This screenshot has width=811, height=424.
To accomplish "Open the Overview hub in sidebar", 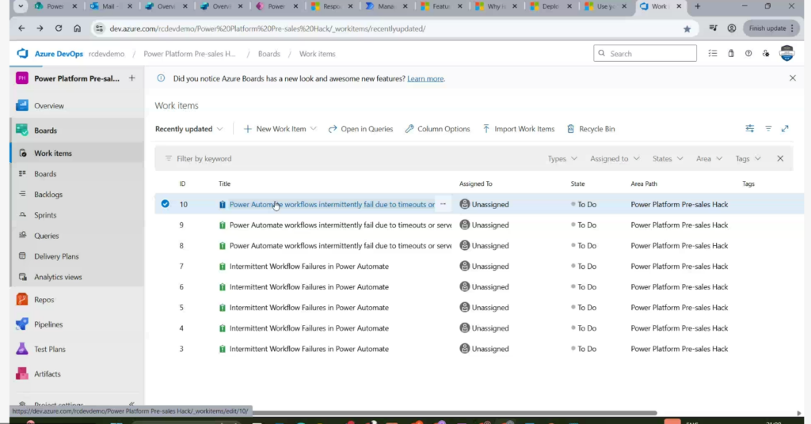I will (48, 106).
